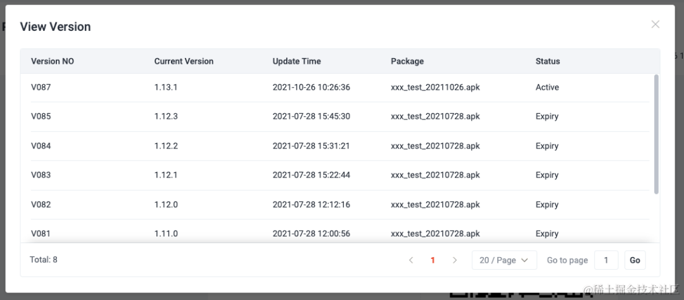The width and height of the screenshot is (684, 300).
Task: Click the Package column header
Action: [x=407, y=61]
